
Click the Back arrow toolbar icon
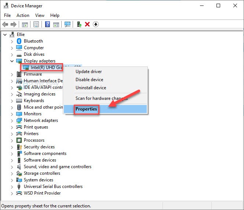5,25
